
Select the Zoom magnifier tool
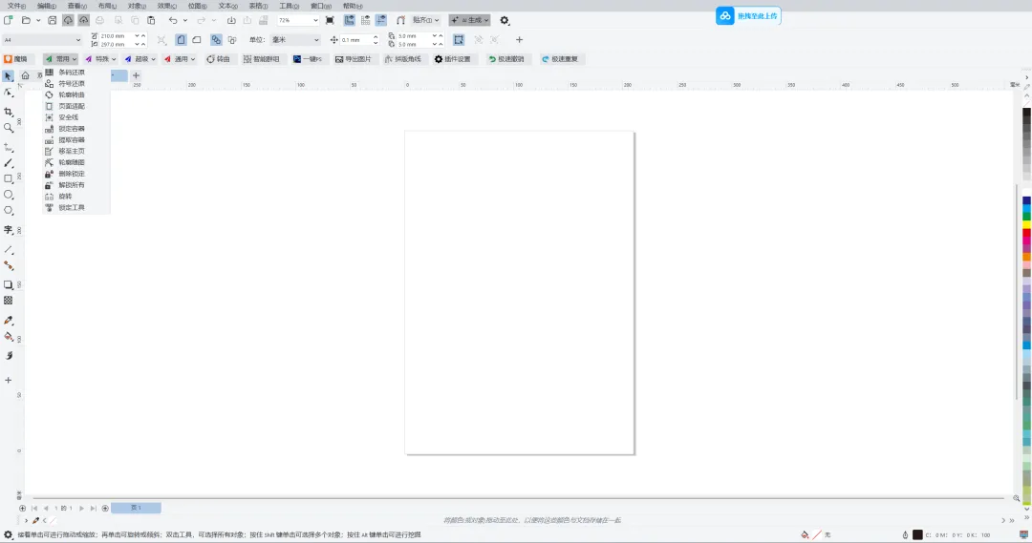[x=8, y=128]
